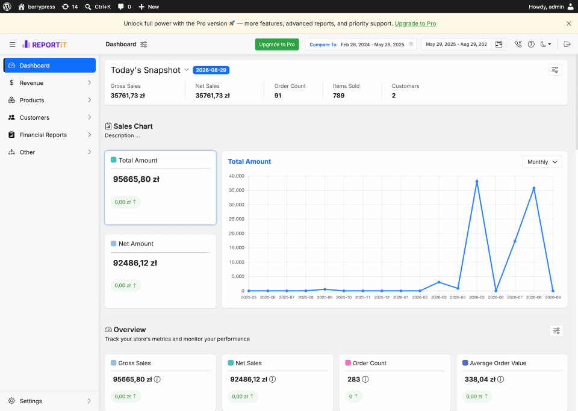Click the phone support icon

tap(518, 44)
